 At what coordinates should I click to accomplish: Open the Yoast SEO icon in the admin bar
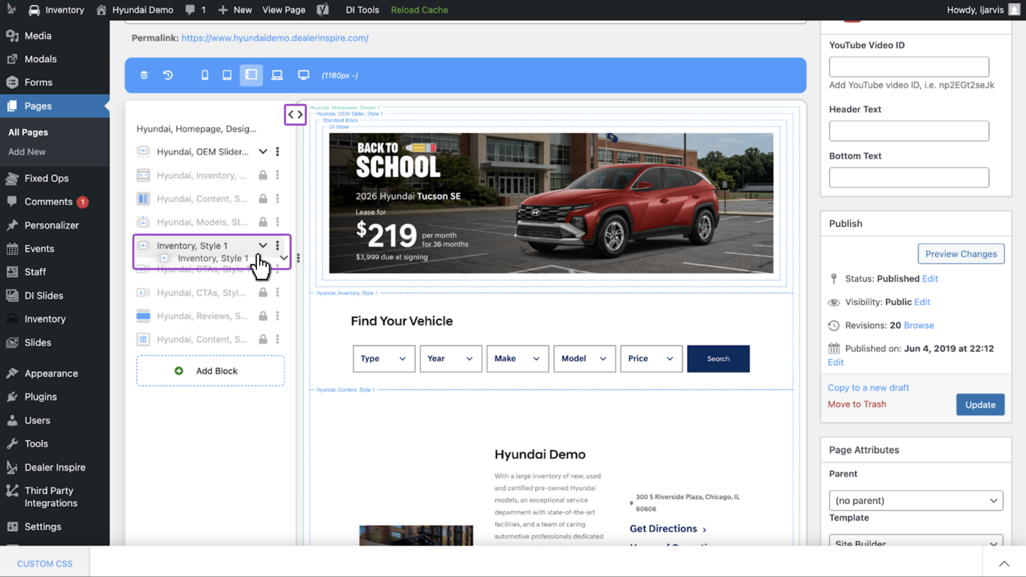click(x=323, y=10)
